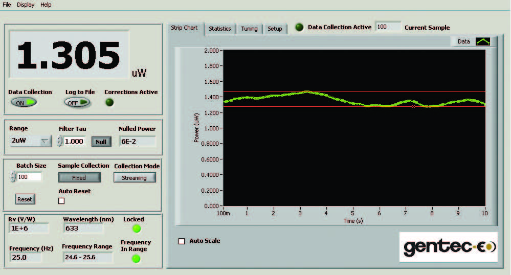Click the Wavelength (nm) field
Viewport: 511px width, 275px height.
[x=82, y=228]
